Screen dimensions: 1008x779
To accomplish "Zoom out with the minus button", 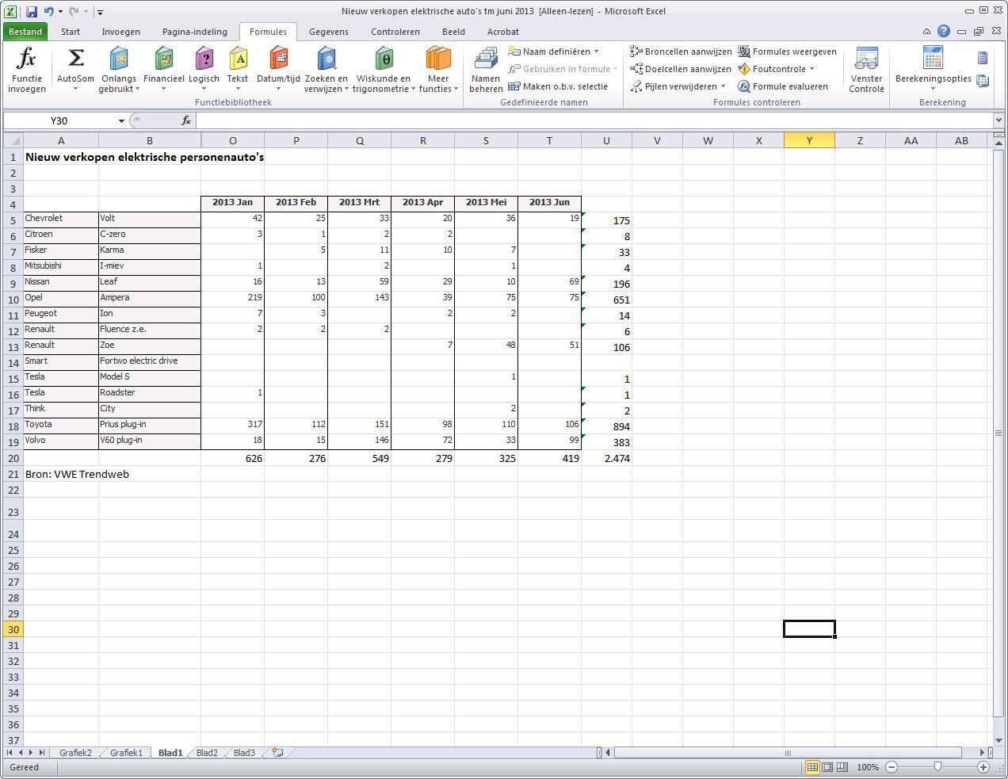I will click(x=892, y=767).
